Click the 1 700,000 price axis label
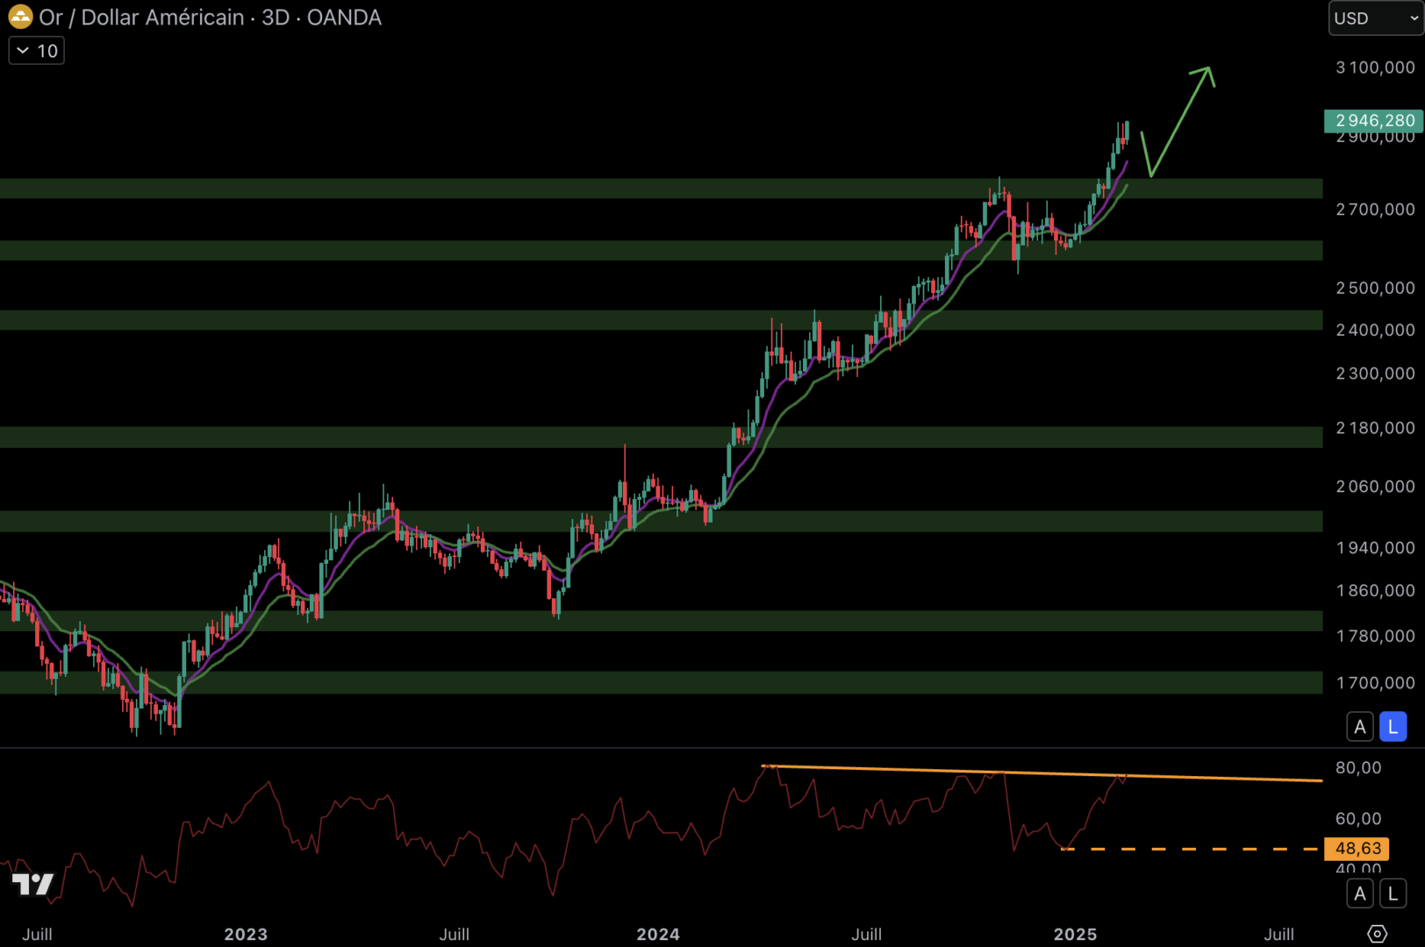This screenshot has height=947, width=1425. pyautogui.click(x=1375, y=683)
